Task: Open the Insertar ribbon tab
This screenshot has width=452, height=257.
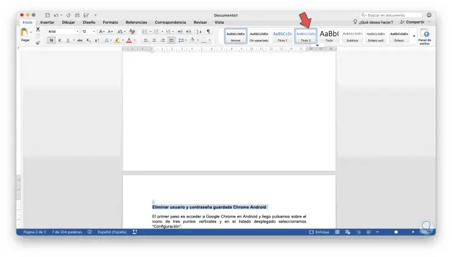Action: 47,22
